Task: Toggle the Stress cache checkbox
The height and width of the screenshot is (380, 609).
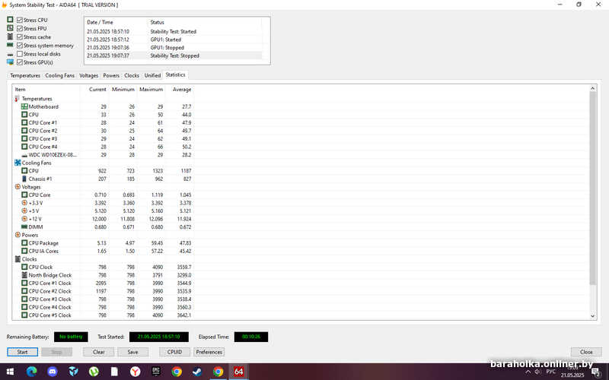Action: pyautogui.click(x=20, y=36)
